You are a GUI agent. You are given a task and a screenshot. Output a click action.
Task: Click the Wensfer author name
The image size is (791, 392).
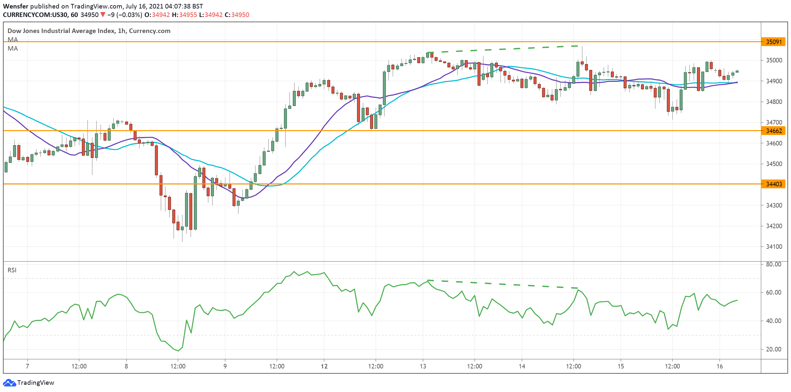tap(16, 6)
